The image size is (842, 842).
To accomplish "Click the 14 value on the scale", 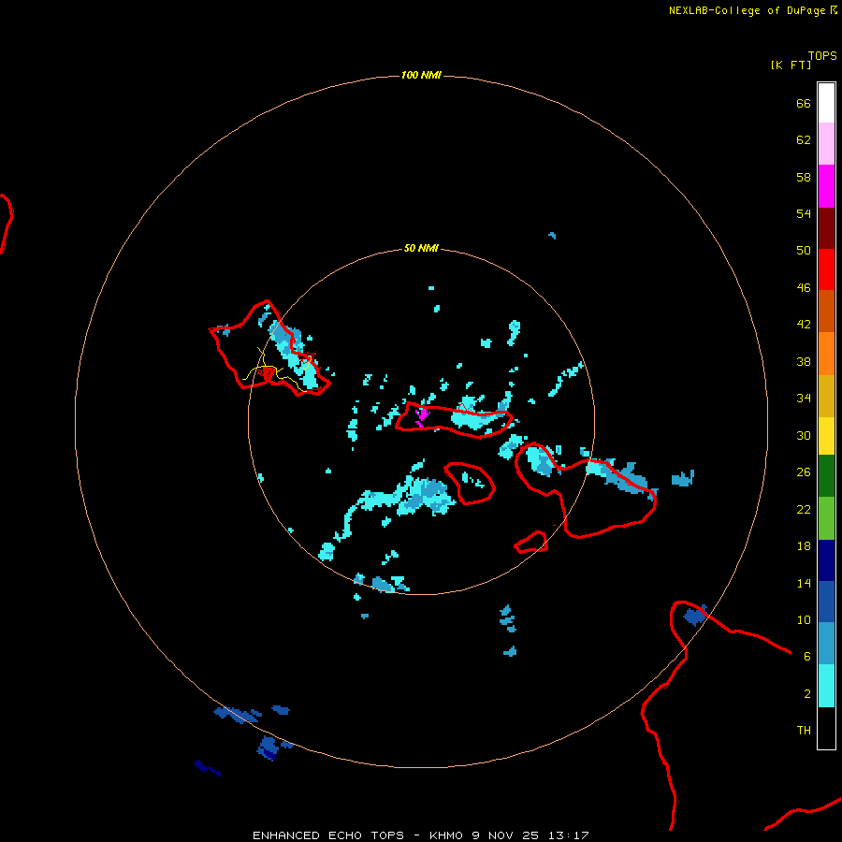I will tap(804, 583).
